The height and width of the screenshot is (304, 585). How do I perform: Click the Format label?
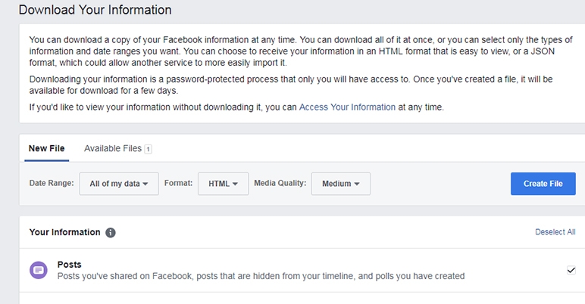178,183
